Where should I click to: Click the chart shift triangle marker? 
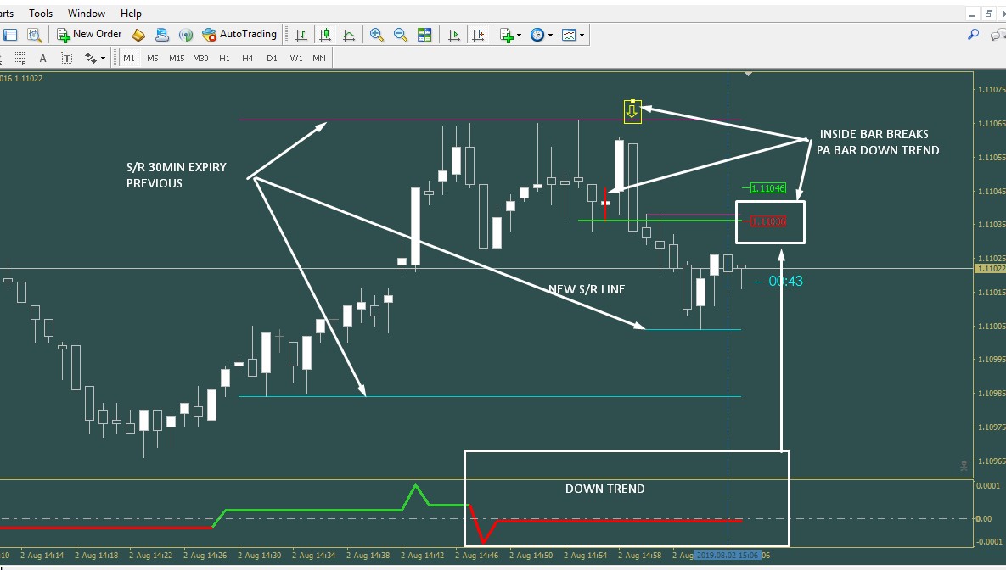pos(748,75)
